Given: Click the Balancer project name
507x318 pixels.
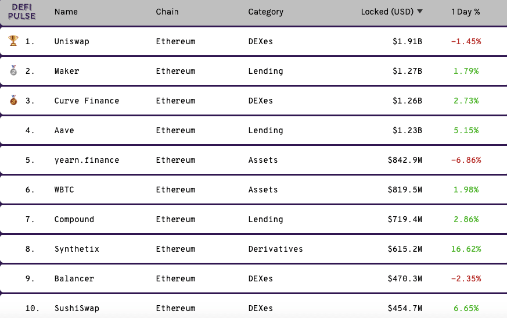Looking at the screenshot, I should [x=74, y=278].
